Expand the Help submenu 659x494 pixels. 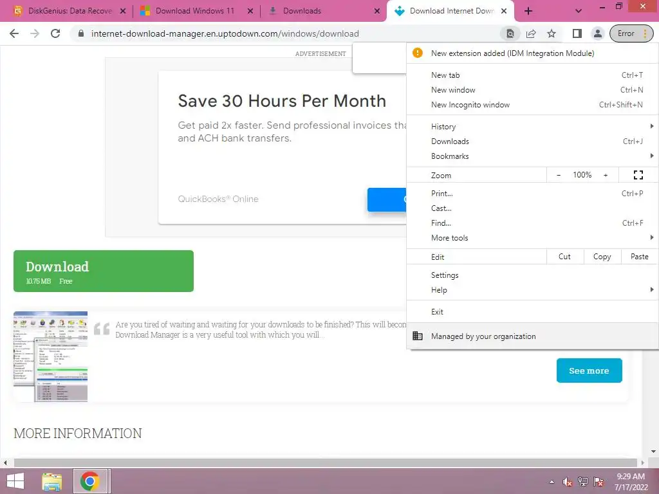click(x=532, y=290)
